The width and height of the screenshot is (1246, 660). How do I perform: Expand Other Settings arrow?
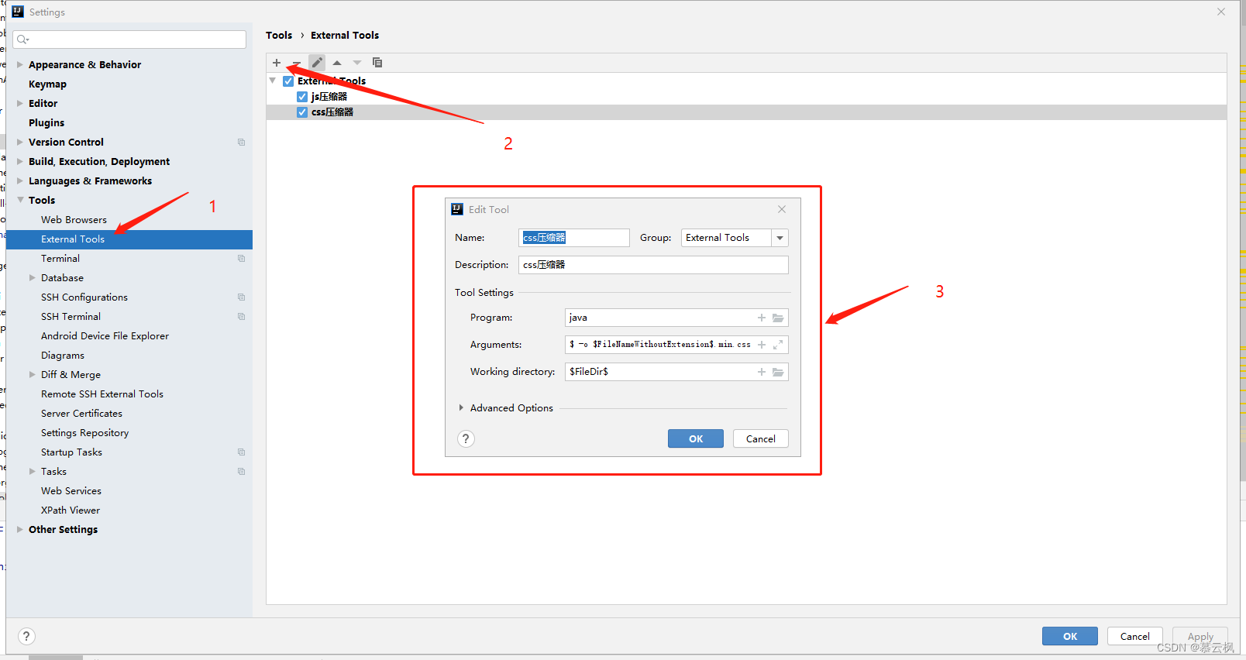pos(20,530)
